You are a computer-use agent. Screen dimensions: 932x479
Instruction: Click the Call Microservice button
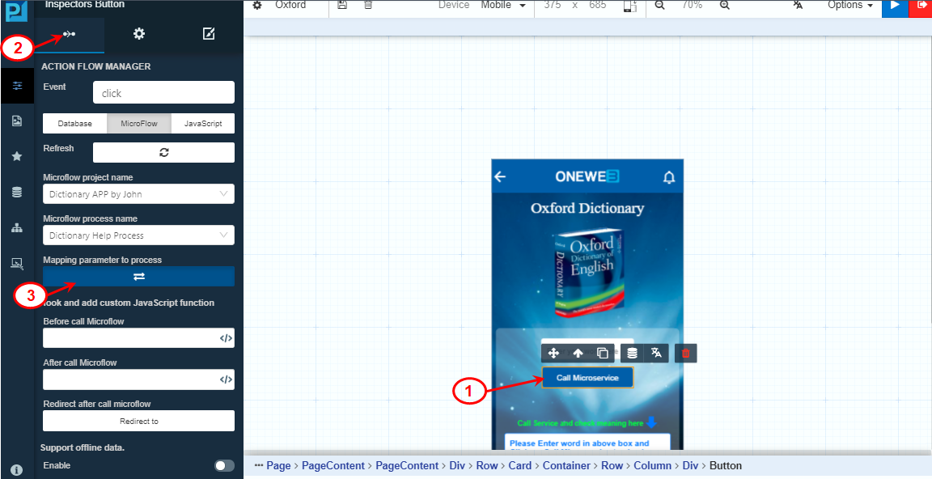point(587,377)
